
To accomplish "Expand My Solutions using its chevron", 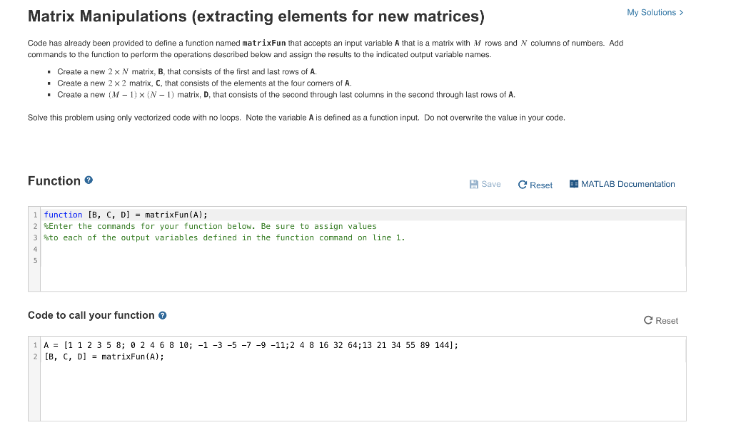I will pyautogui.click(x=680, y=12).
